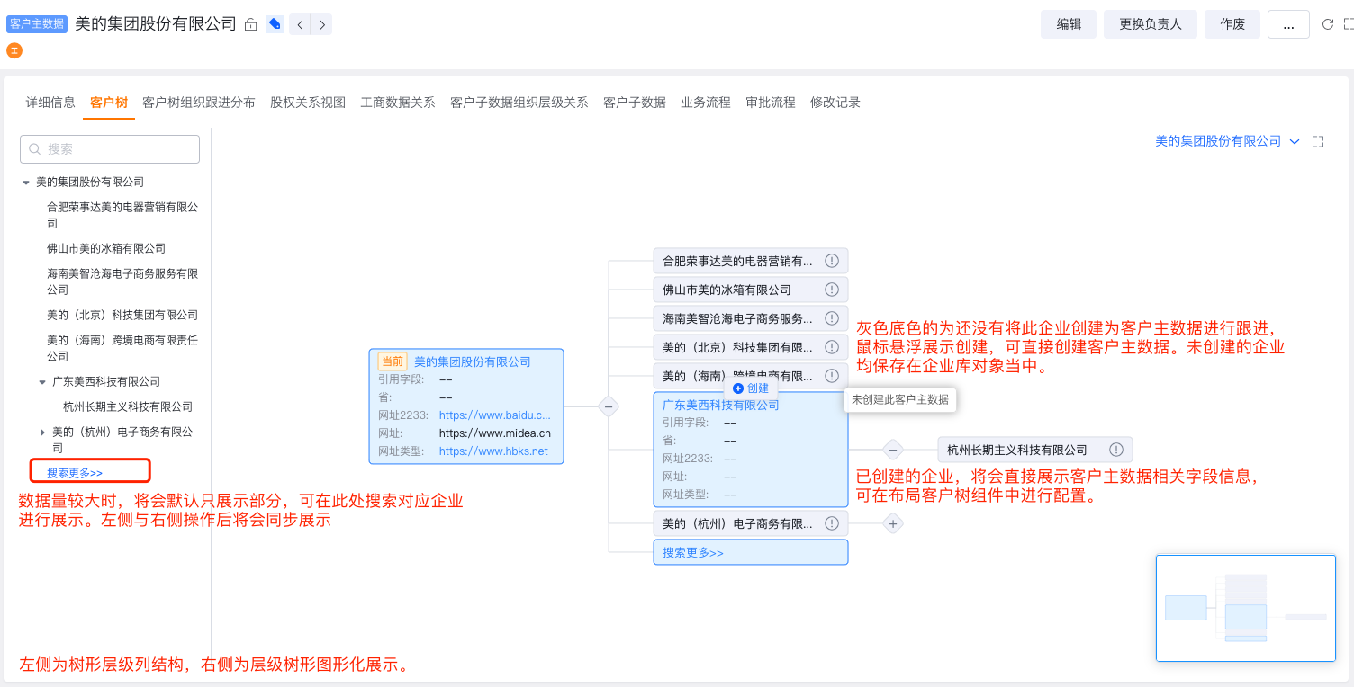Select 美的（海南）跨境电商有限责任公司 in left tree
Image resolution: width=1354 pixels, height=687 pixels.
point(122,348)
